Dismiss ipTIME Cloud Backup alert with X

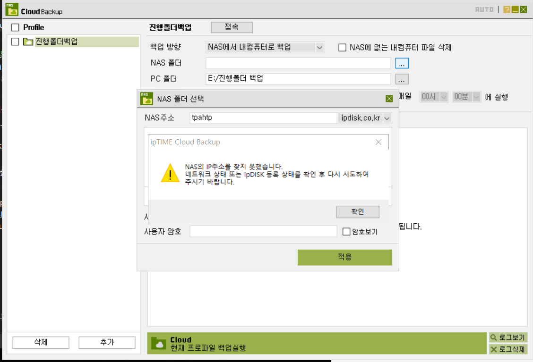(x=378, y=142)
